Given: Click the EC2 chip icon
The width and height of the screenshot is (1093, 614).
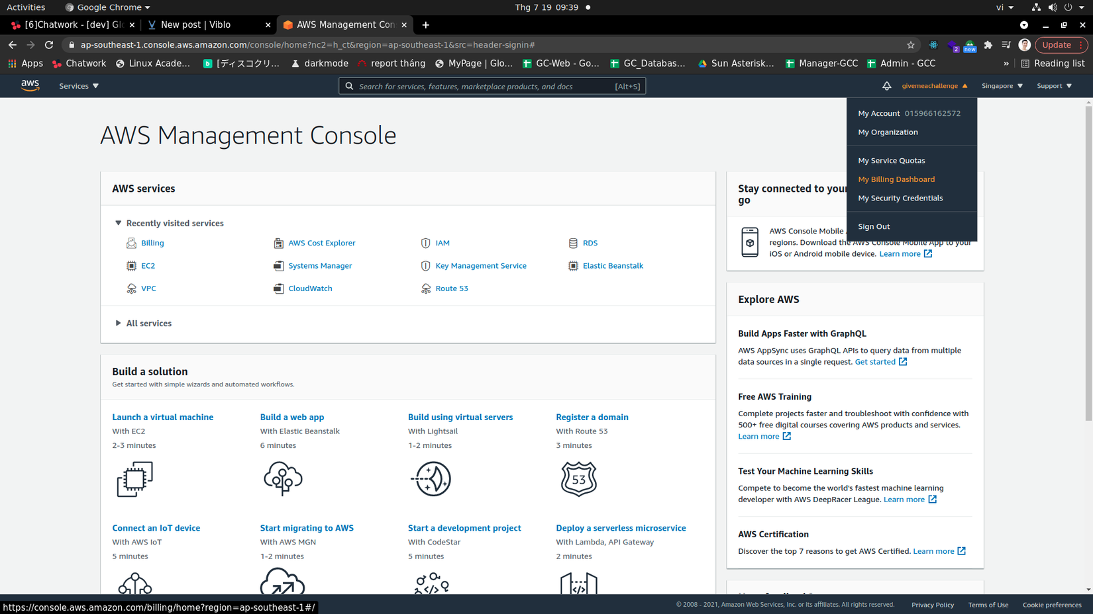Looking at the screenshot, I should pyautogui.click(x=131, y=266).
